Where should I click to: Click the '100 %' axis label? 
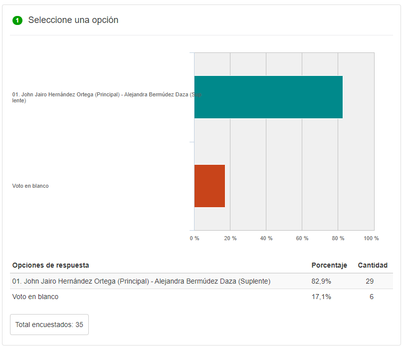pyautogui.click(x=371, y=238)
